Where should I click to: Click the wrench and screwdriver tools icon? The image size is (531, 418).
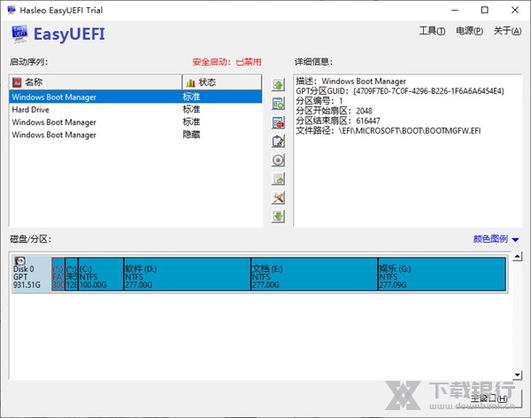coord(278,197)
